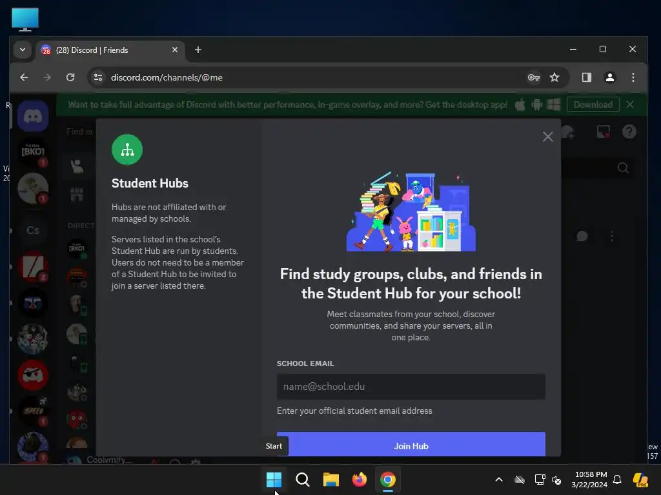Click the Chrome back arrow
661x495 pixels.
tap(24, 77)
